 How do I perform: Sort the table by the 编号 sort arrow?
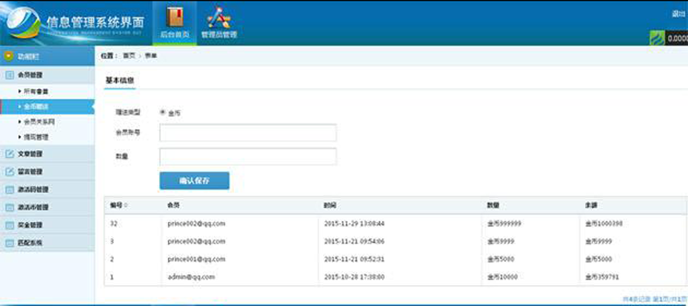click(126, 206)
